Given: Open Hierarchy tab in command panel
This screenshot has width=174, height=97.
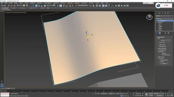Looking at the screenshot, I should pos(162,13).
